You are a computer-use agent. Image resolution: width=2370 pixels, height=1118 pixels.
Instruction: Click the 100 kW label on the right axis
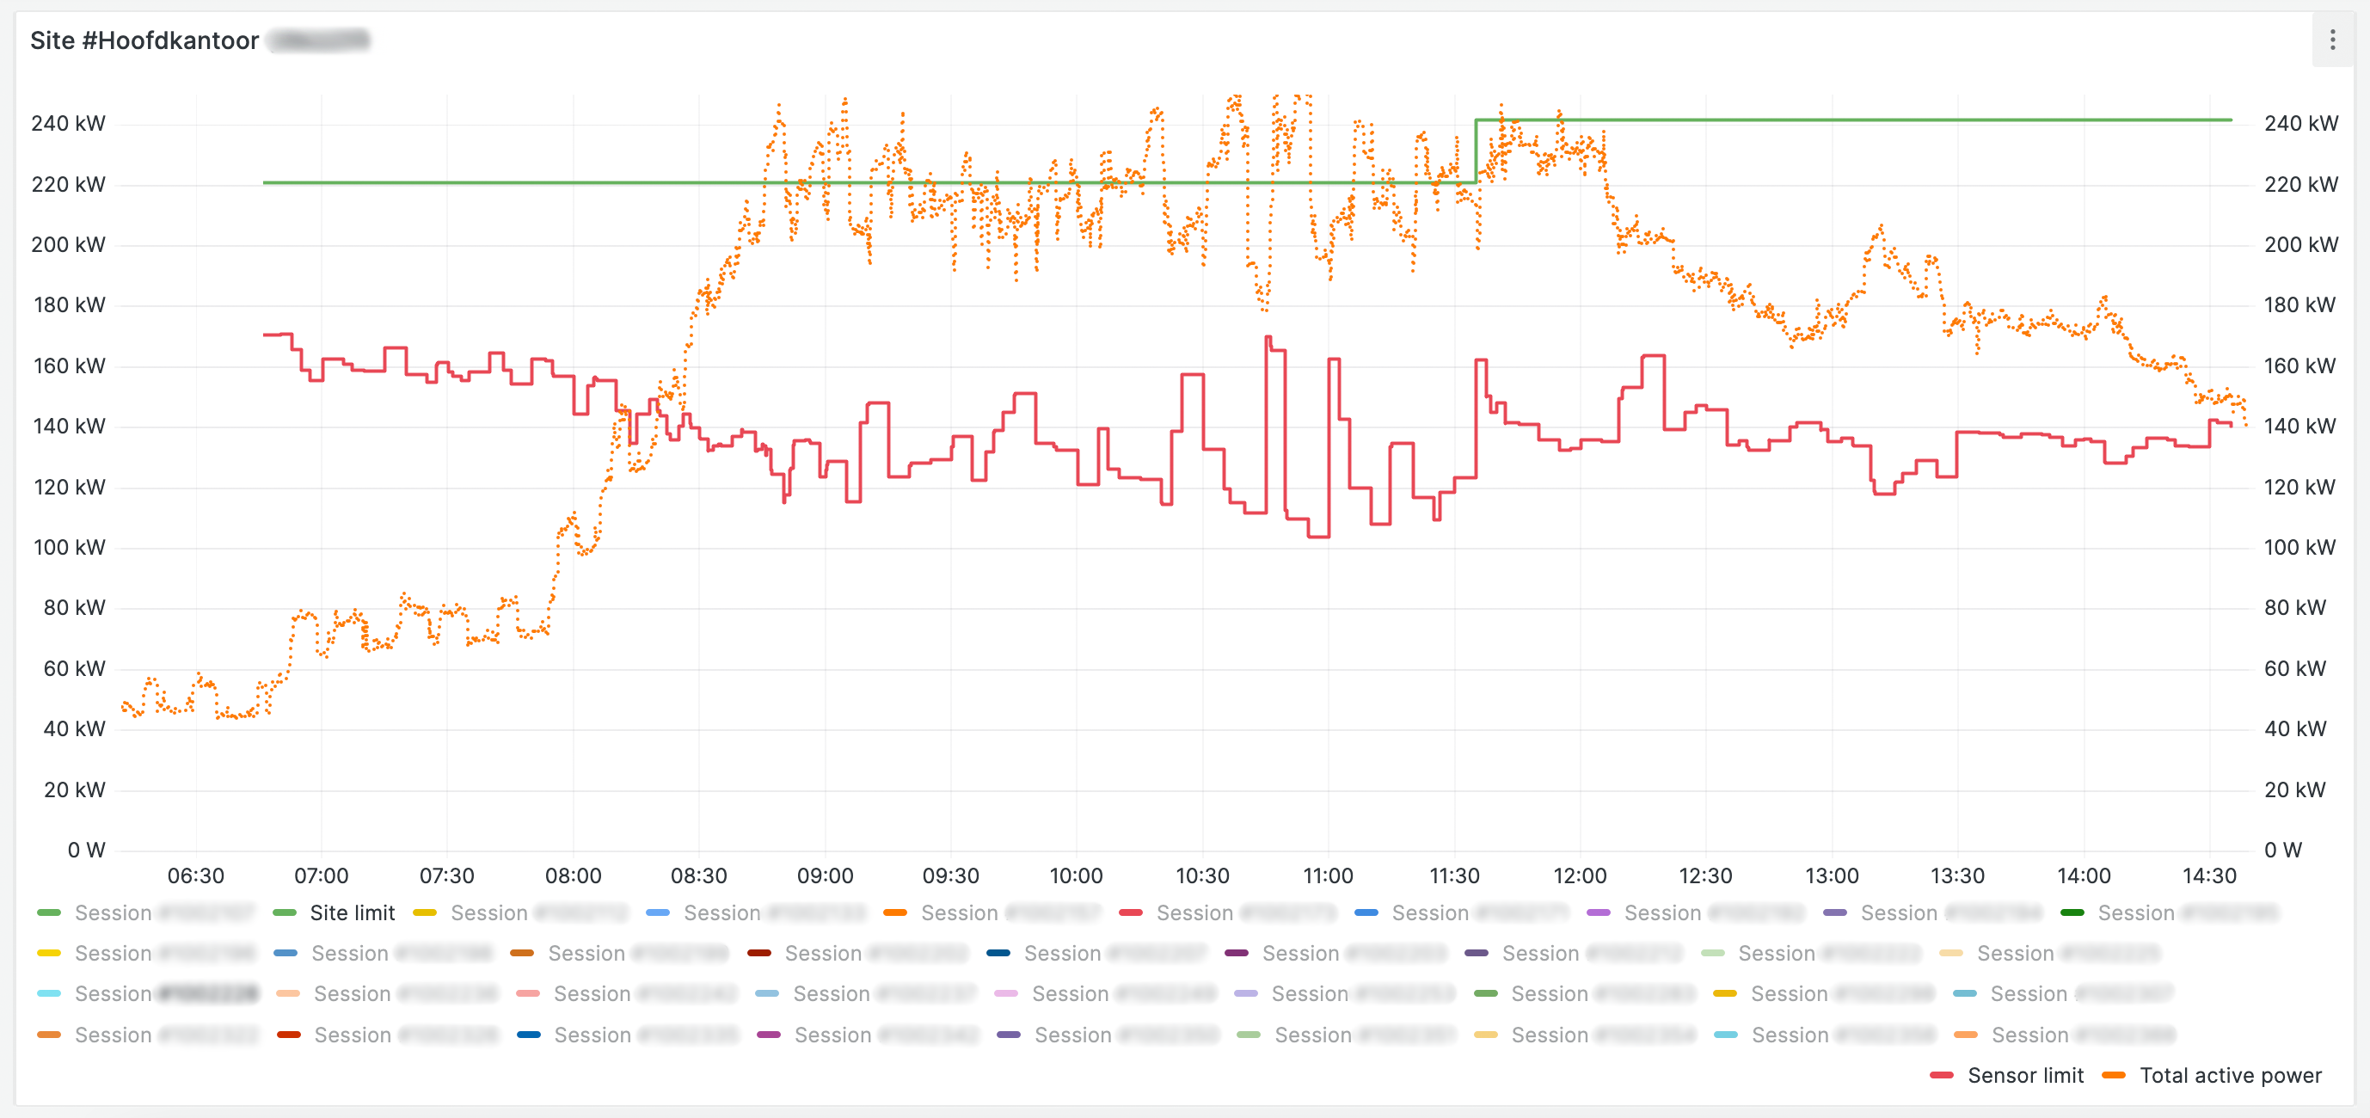tap(2299, 548)
